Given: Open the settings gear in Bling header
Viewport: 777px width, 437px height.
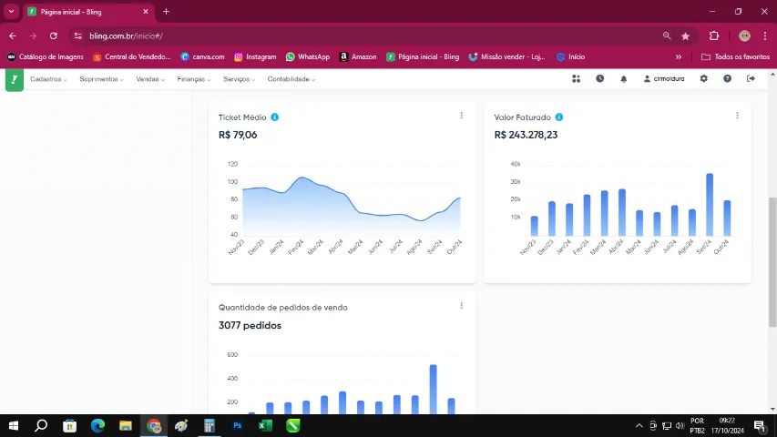Looking at the screenshot, I should pos(703,79).
